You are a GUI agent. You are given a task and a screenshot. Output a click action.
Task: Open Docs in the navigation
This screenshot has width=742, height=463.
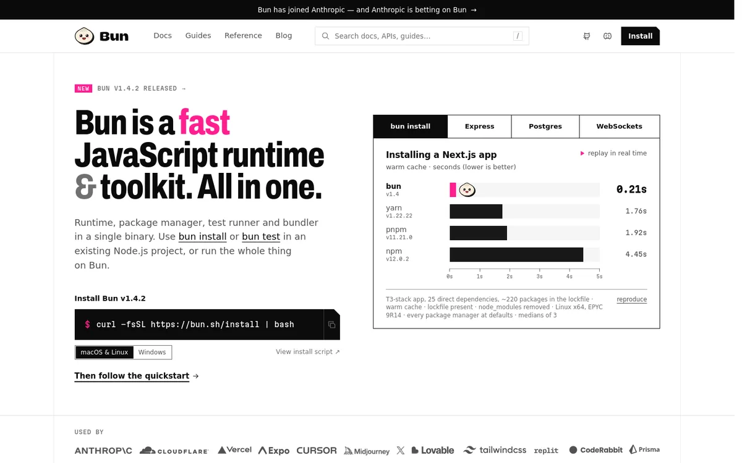pos(163,36)
